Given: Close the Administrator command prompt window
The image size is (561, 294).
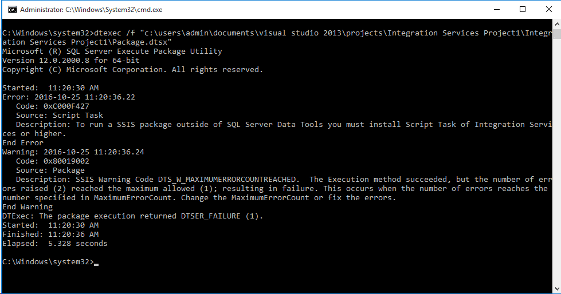Looking at the screenshot, I should (x=548, y=10).
